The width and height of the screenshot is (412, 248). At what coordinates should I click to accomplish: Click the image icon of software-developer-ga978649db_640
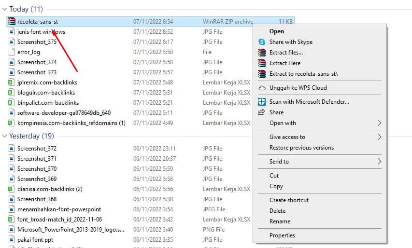coord(11,113)
